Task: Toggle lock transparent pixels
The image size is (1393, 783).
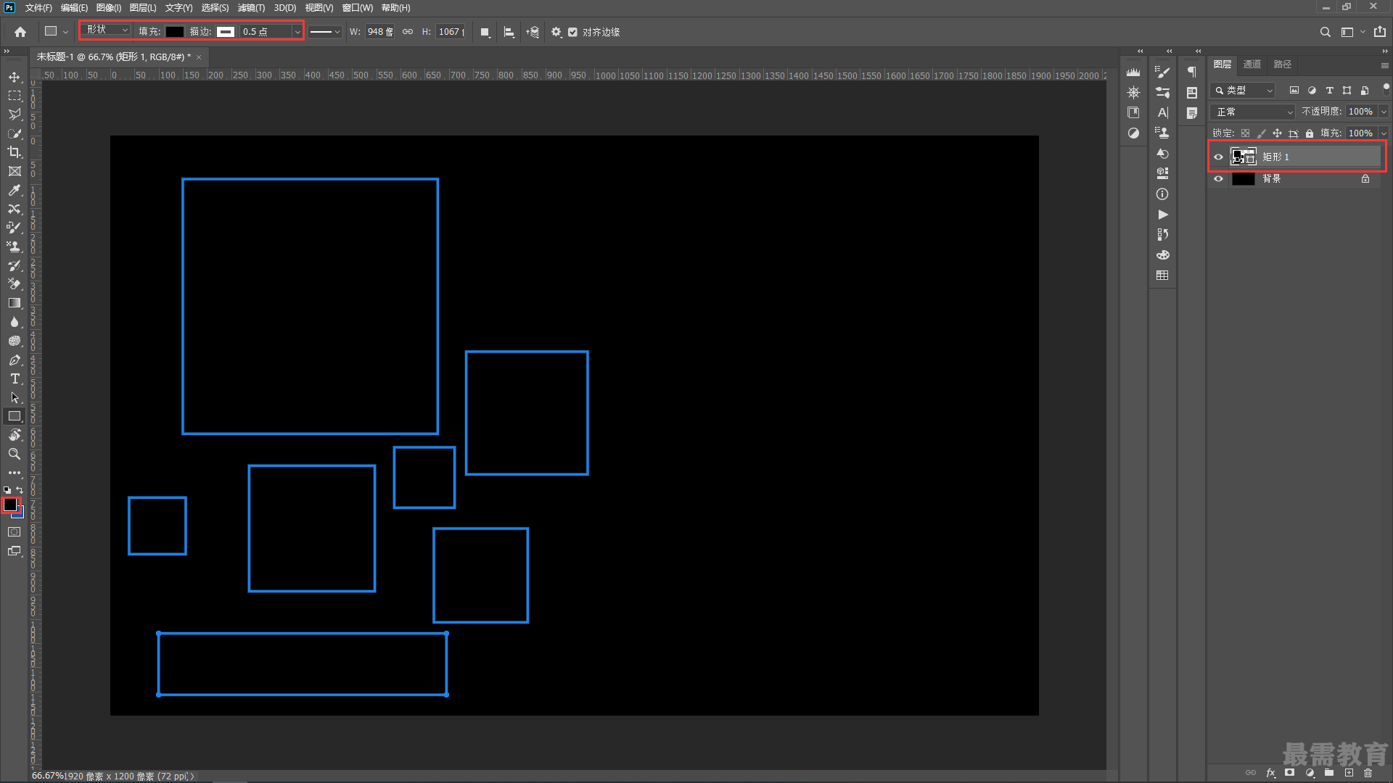Action: tap(1245, 133)
